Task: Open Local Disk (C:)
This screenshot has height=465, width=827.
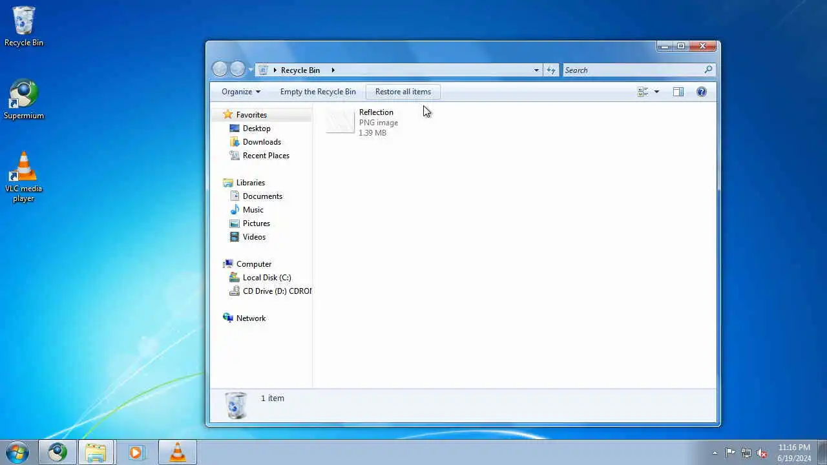Action: (267, 278)
